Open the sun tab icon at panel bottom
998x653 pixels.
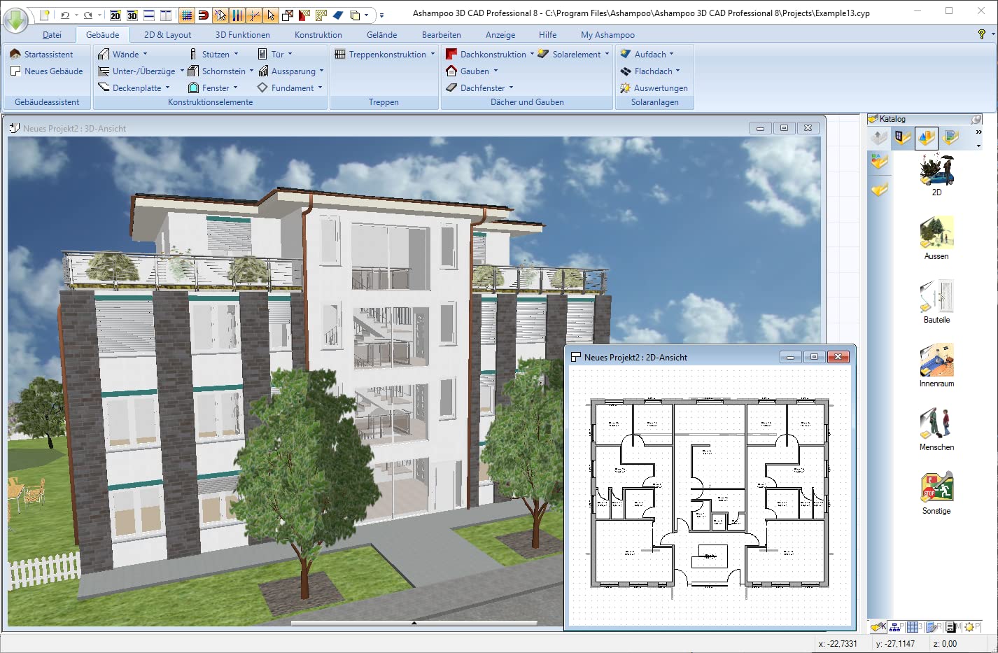click(969, 627)
